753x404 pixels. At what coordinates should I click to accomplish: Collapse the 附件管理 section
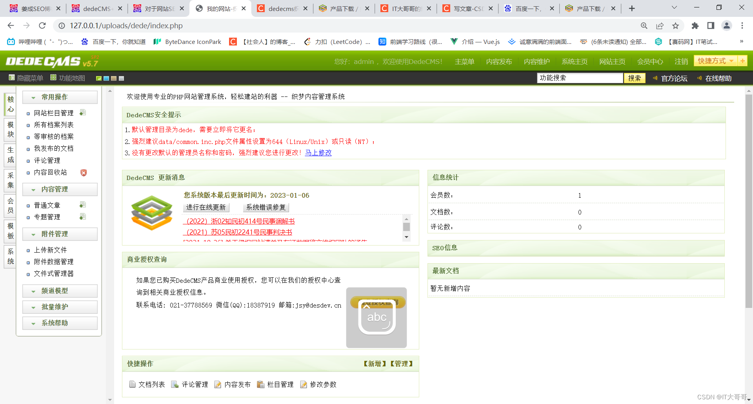click(60, 234)
